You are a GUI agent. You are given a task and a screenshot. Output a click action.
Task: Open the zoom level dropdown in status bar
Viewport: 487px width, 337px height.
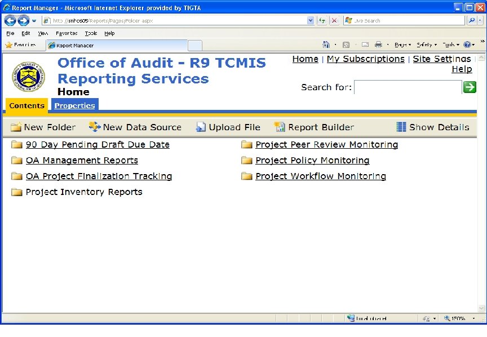coord(473,318)
